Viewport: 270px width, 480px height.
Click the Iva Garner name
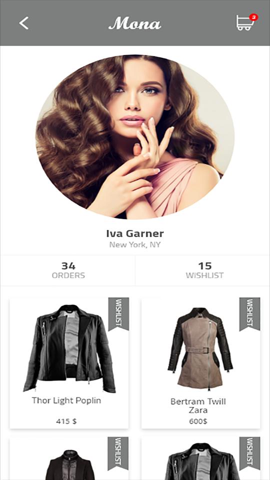[135, 233]
